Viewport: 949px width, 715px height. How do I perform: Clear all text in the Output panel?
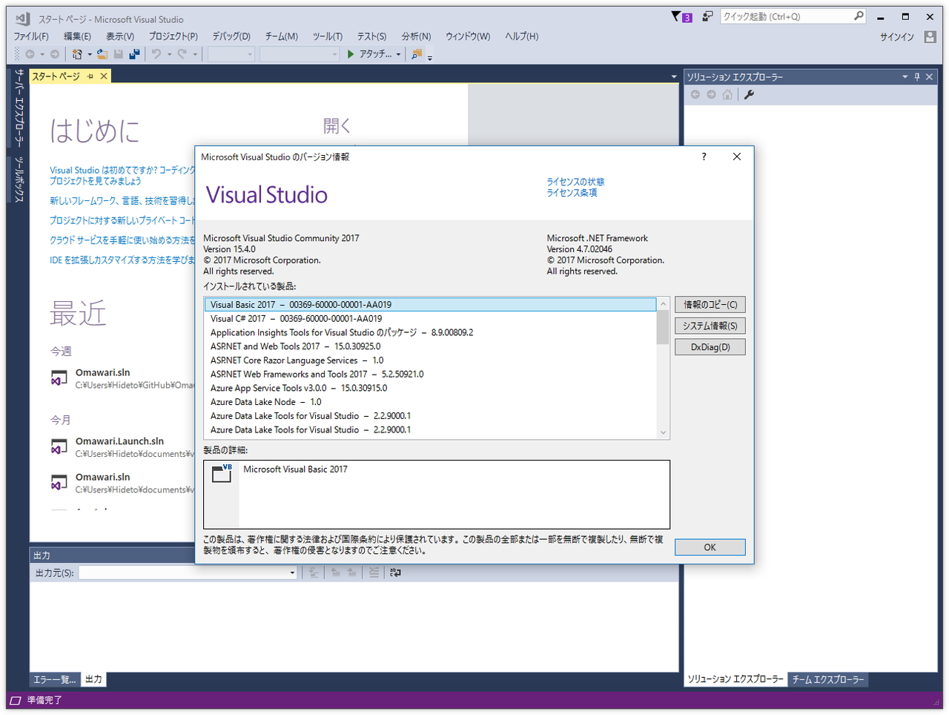pos(373,572)
